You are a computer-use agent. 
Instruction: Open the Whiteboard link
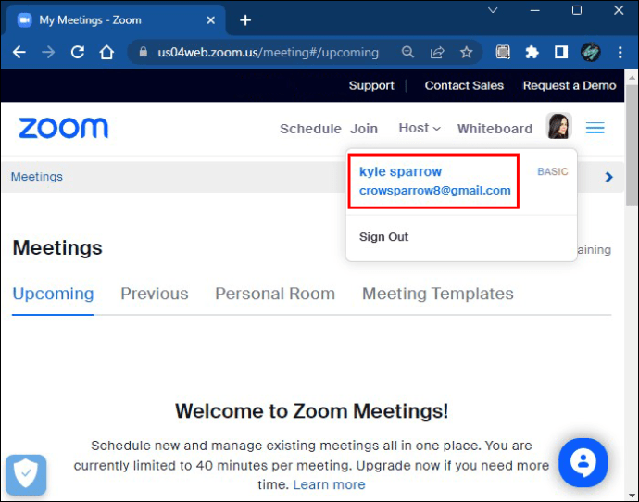(x=495, y=129)
